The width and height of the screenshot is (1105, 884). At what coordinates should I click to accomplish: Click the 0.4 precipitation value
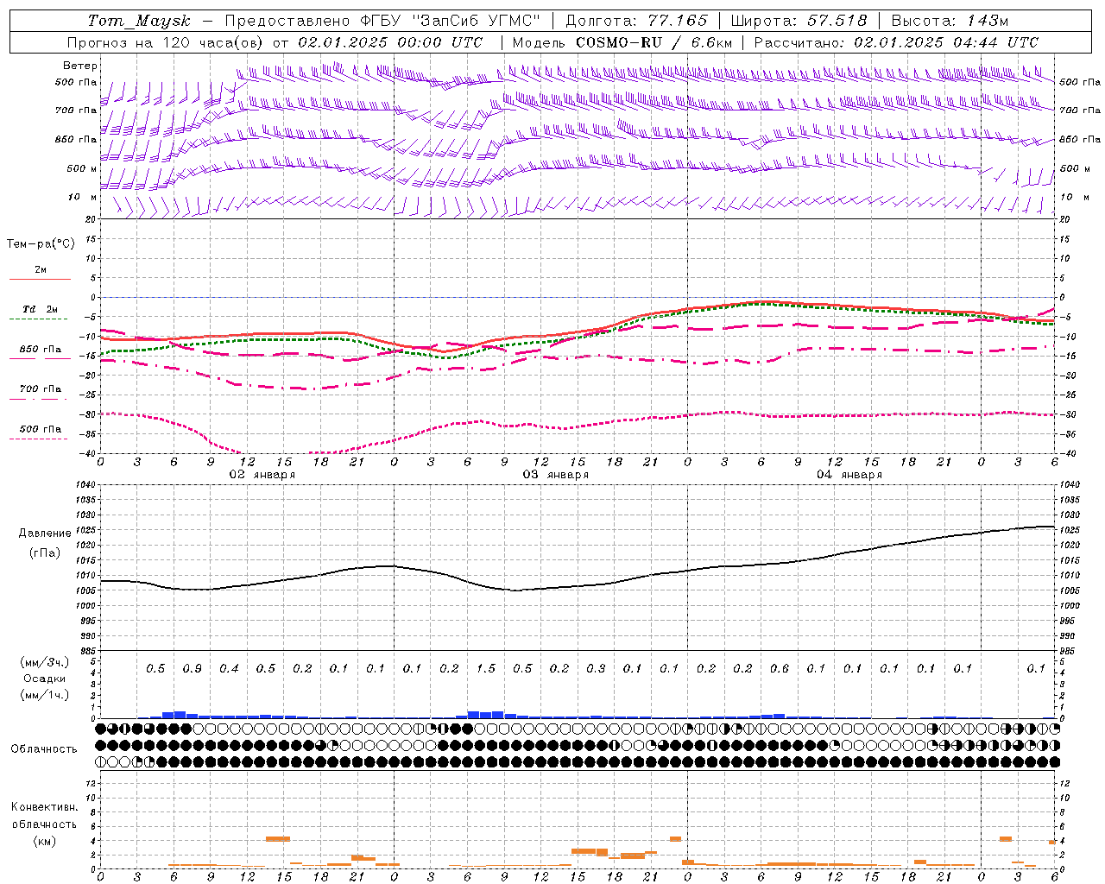229,669
